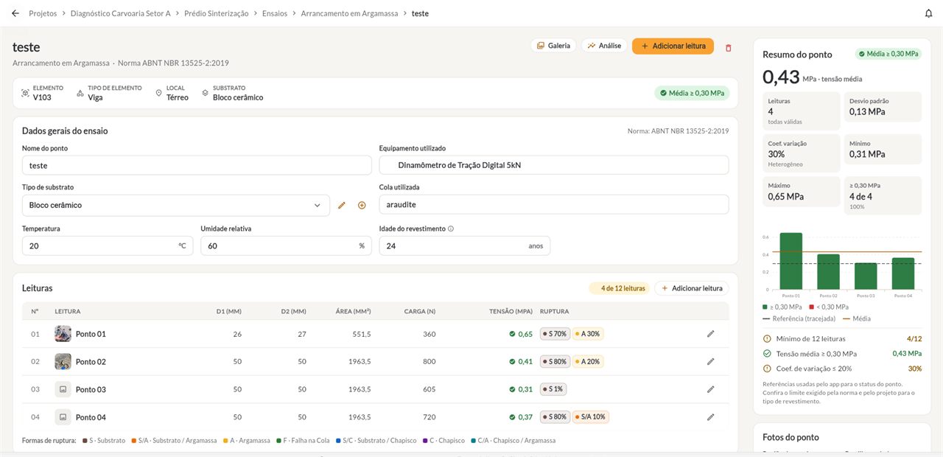This screenshot has width=943, height=457.
Task: Show info icon beside Idade do revestimento
Action: pyautogui.click(x=451, y=228)
